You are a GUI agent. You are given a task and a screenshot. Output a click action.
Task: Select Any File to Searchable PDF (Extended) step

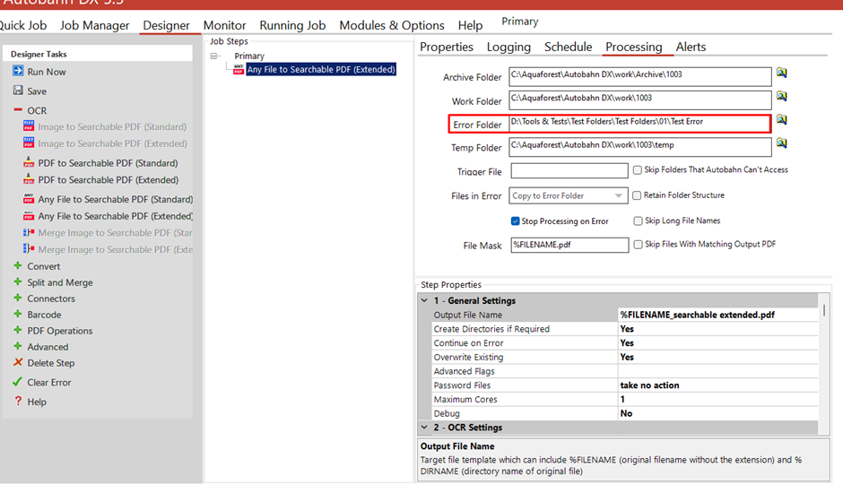click(x=321, y=69)
